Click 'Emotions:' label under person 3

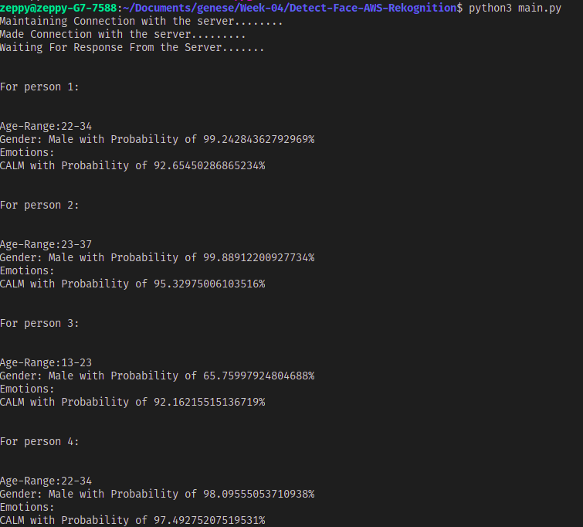pos(27,389)
